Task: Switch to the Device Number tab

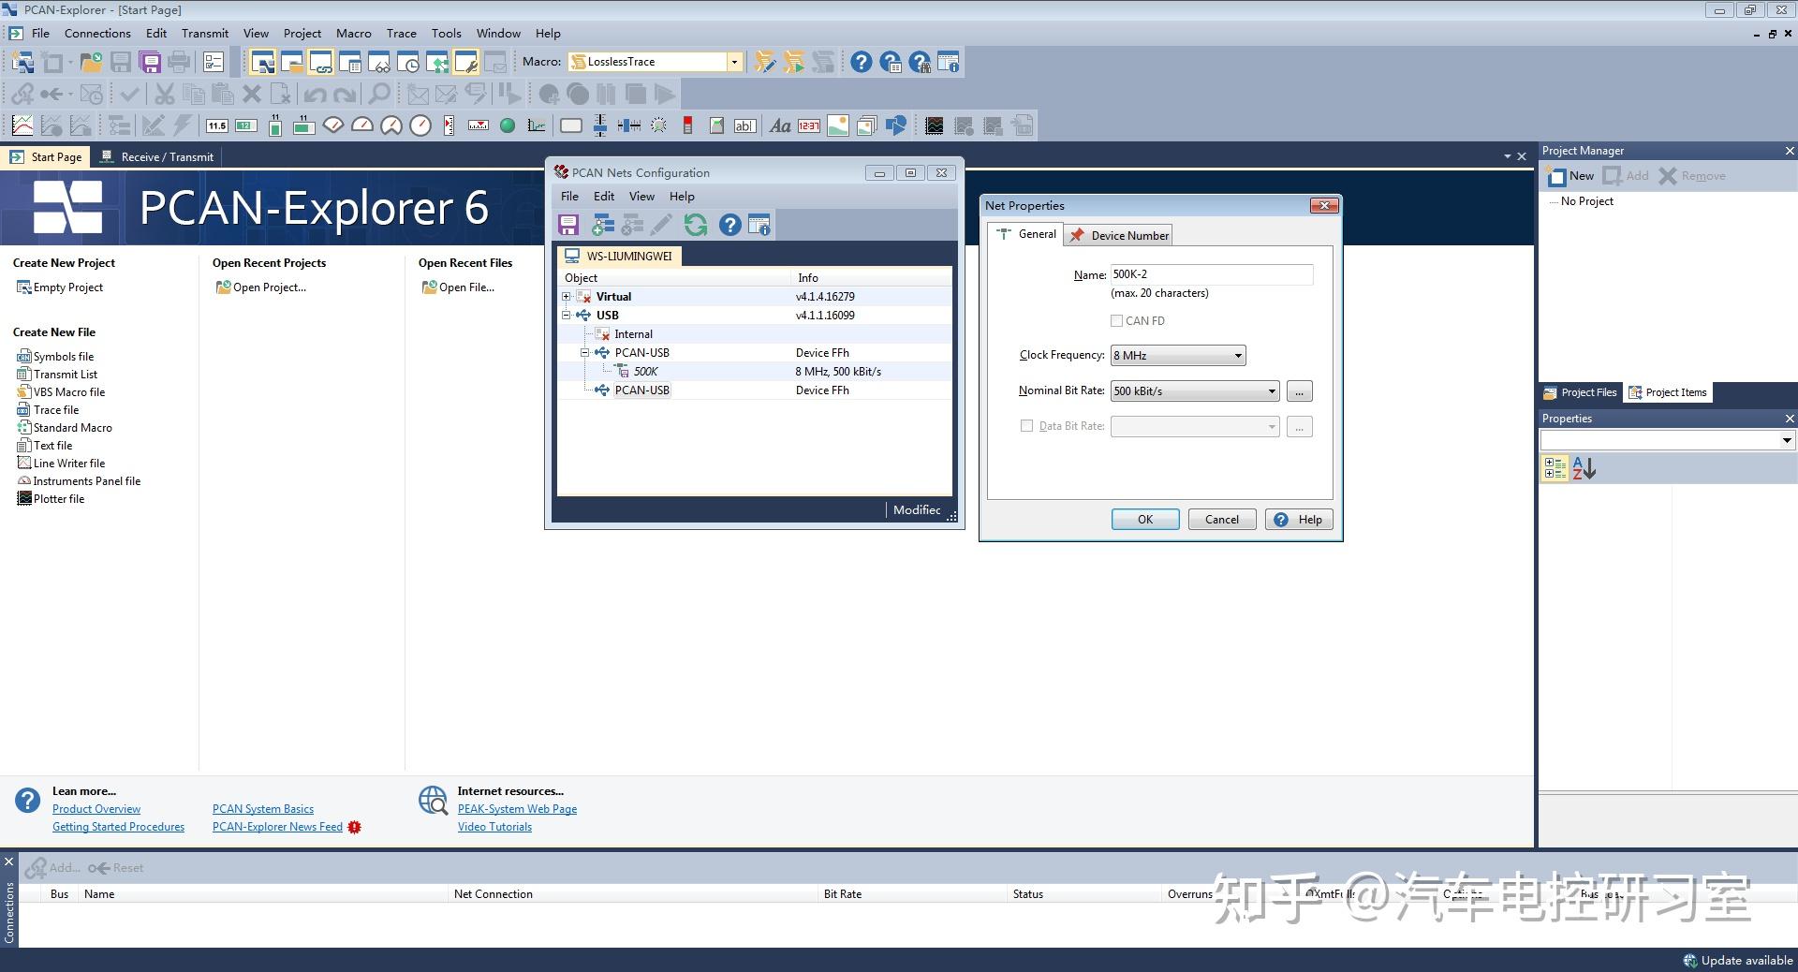Action: [1118, 235]
